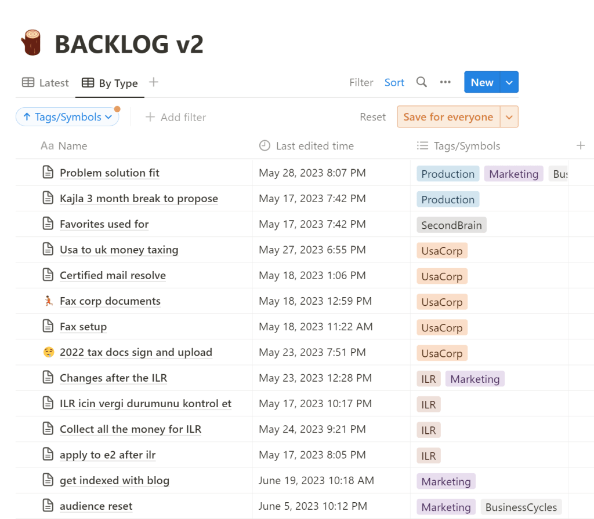Add a new view with plus icon
The height and width of the screenshot is (519, 594).
tap(153, 82)
